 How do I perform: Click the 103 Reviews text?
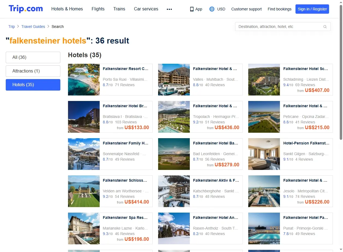[x=126, y=122]
